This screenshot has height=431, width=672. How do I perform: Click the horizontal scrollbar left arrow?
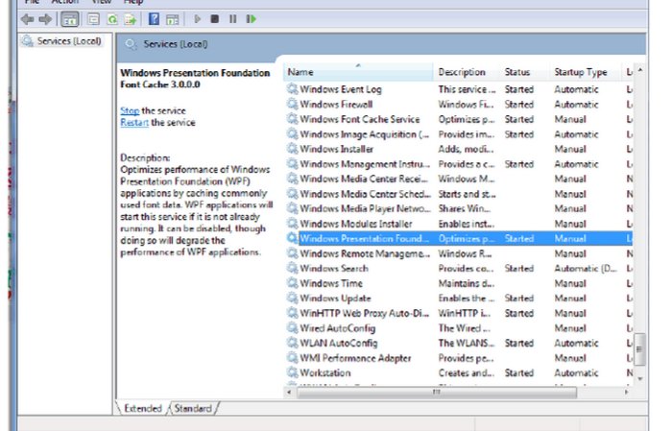(289, 392)
